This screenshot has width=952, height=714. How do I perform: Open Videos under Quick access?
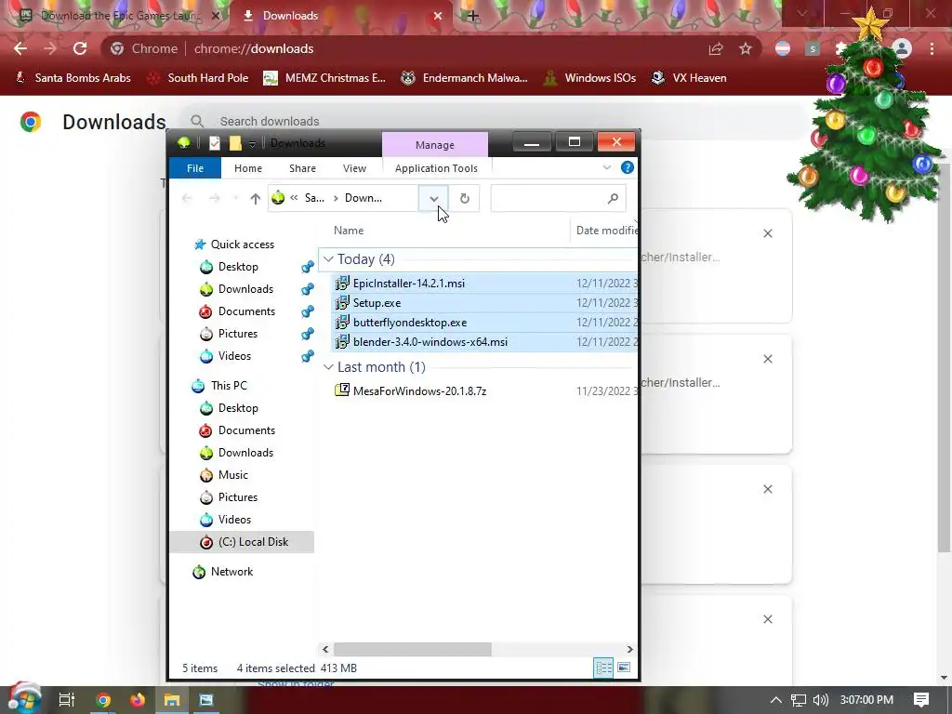tap(234, 356)
